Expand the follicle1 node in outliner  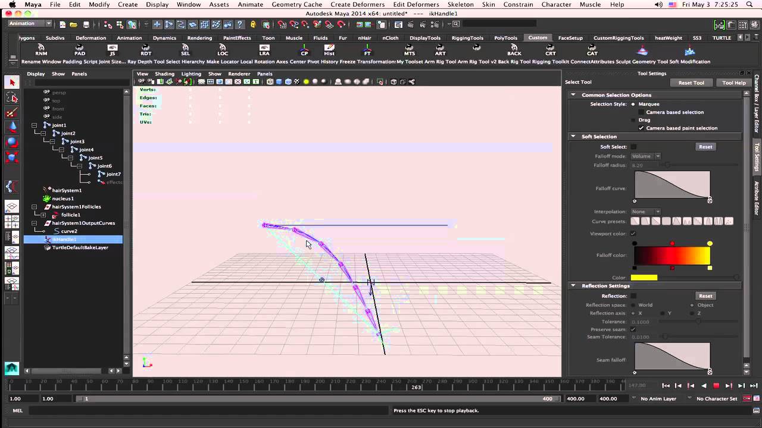(43, 215)
